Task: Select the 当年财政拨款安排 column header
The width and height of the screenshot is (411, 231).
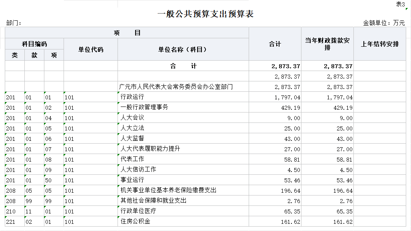Action: [x=327, y=44]
